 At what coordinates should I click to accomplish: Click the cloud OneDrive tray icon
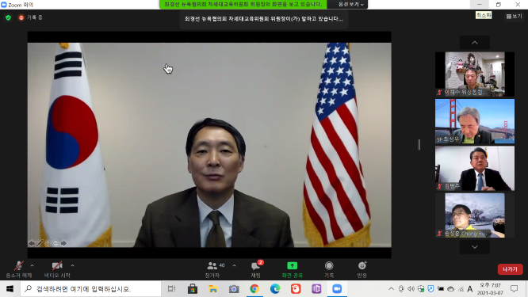(450, 288)
